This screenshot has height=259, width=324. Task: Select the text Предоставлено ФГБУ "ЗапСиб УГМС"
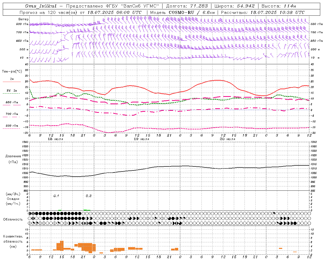[113, 6]
